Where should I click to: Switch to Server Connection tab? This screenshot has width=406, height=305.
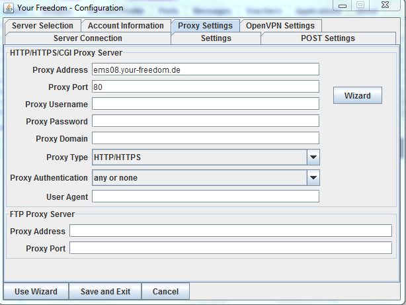(x=88, y=38)
